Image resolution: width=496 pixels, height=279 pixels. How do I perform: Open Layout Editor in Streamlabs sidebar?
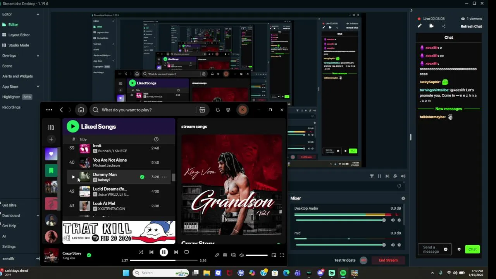[x=19, y=35]
